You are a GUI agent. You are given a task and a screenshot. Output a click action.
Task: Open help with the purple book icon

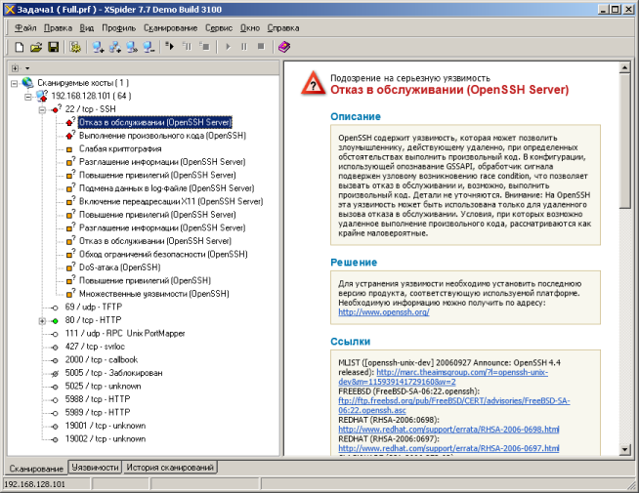coord(284,47)
